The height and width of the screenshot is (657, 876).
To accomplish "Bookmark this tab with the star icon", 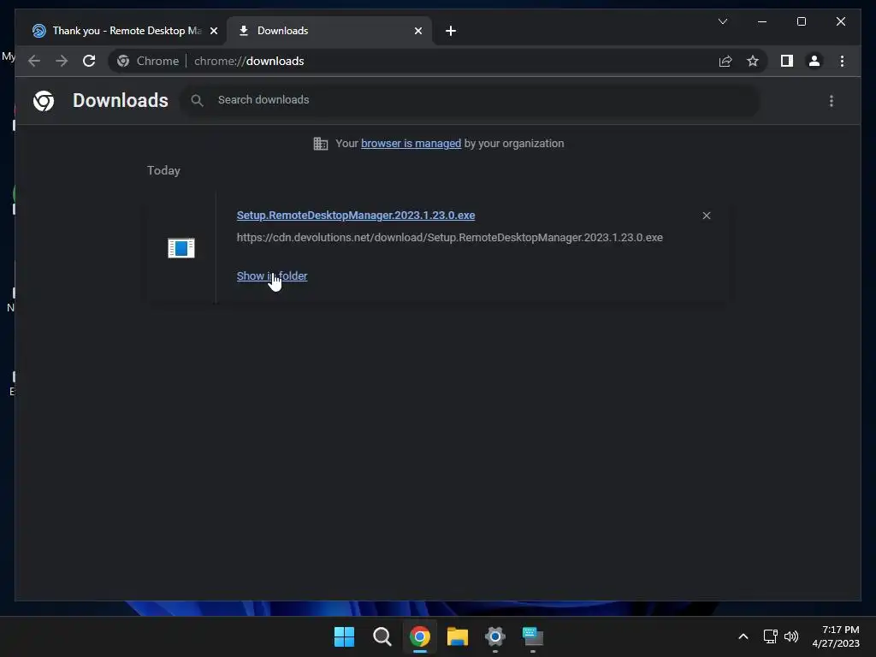I will pyautogui.click(x=753, y=61).
